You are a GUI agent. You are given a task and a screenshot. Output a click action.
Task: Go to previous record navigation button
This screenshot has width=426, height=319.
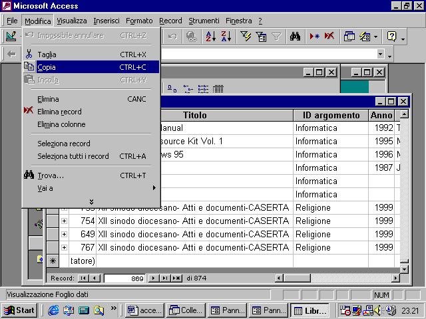point(95,278)
